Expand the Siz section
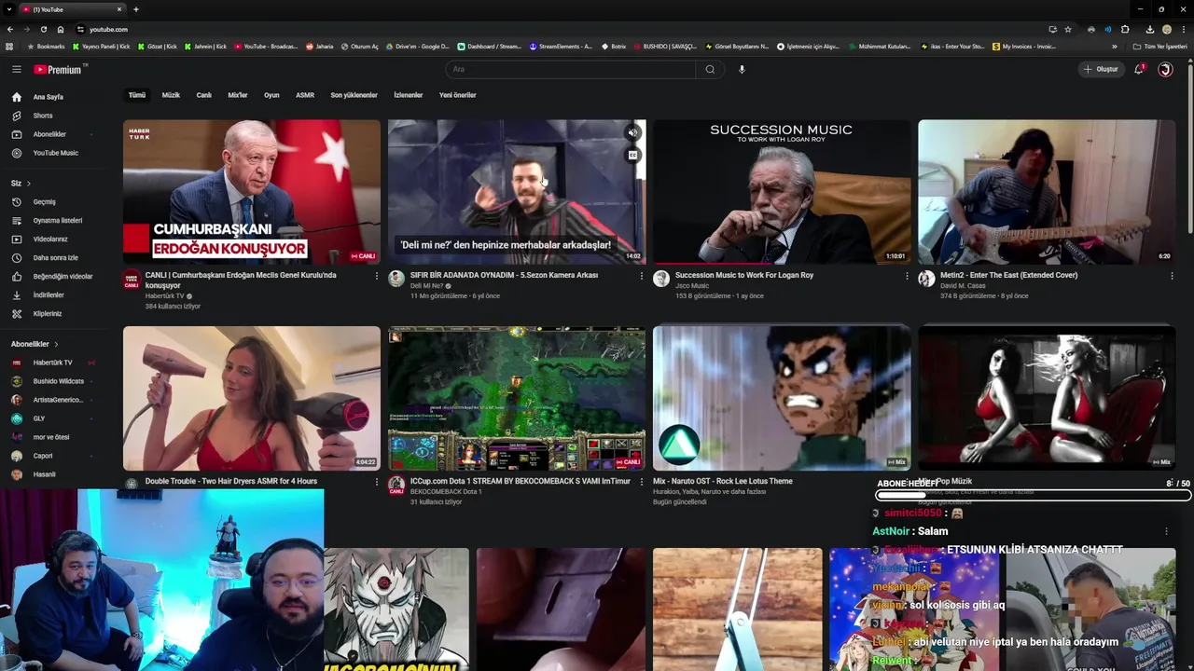 click(x=21, y=183)
